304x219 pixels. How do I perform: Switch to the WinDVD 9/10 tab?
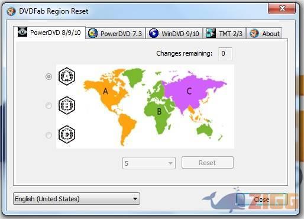(174, 33)
